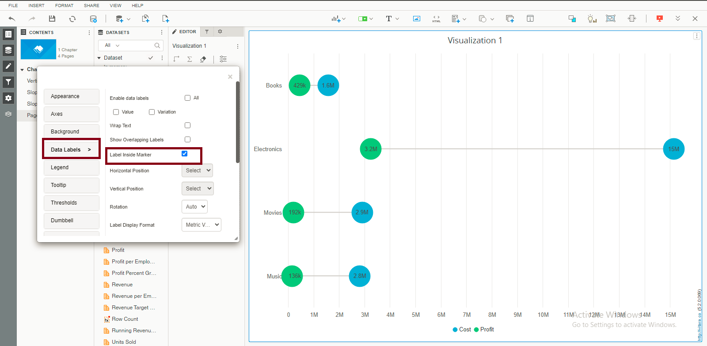Click the presentation mode icon
Image resolution: width=707 pixels, height=346 pixels.
[x=659, y=19]
